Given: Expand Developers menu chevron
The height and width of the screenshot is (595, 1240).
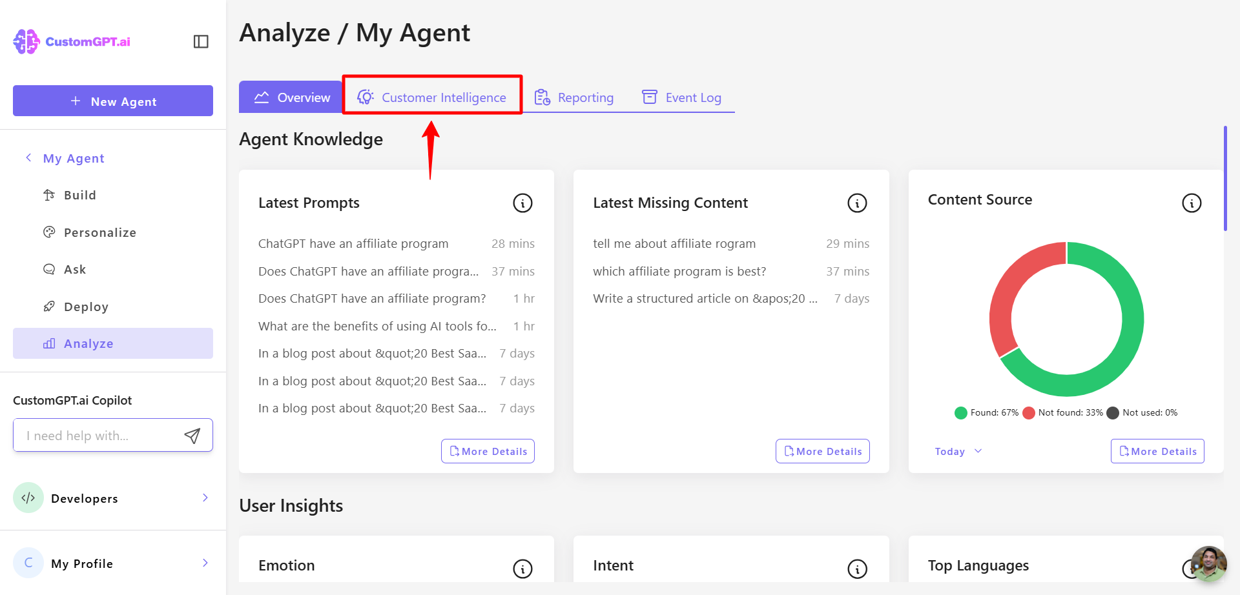Looking at the screenshot, I should coord(205,498).
